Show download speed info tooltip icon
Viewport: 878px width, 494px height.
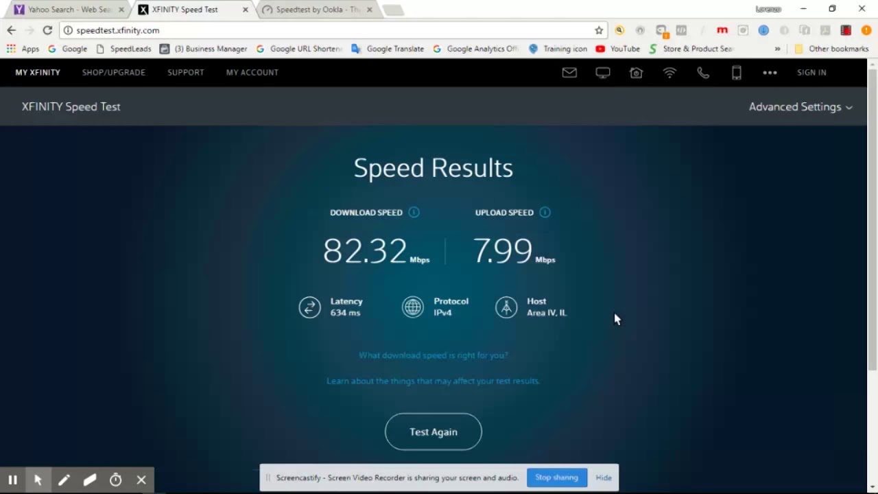coord(414,212)
